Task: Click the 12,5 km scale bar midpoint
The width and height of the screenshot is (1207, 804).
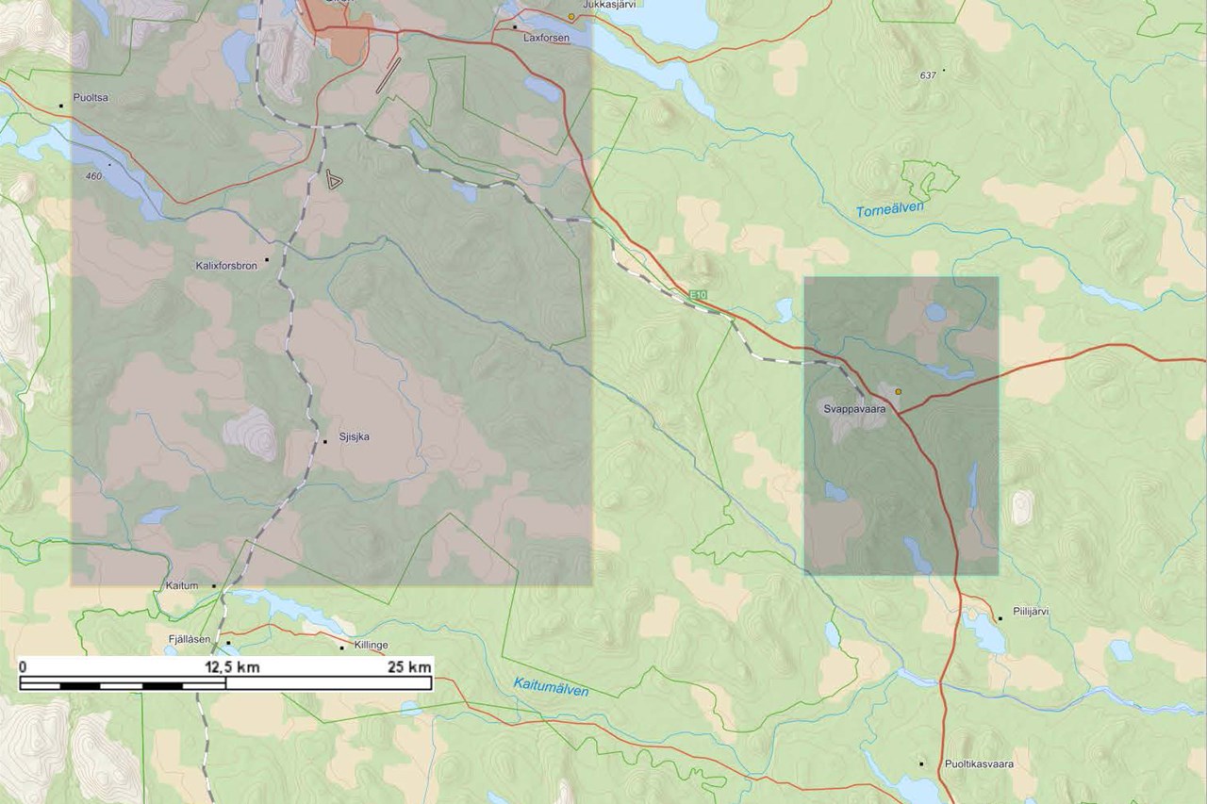Action: [x=226, y=683]
